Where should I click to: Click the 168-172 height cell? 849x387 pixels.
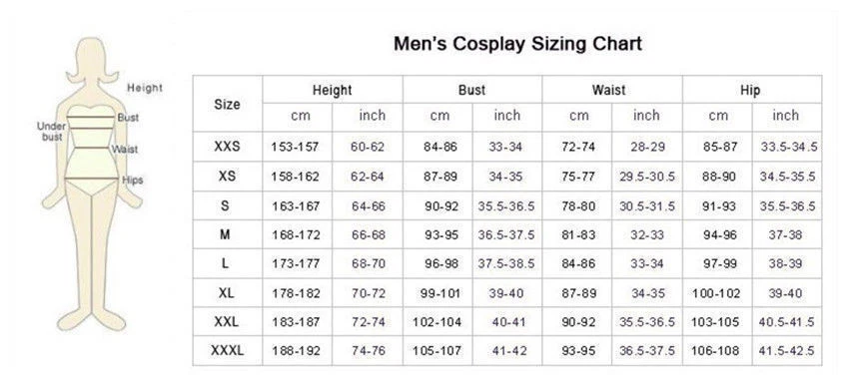pyautogui.click(x=296, y=235)
